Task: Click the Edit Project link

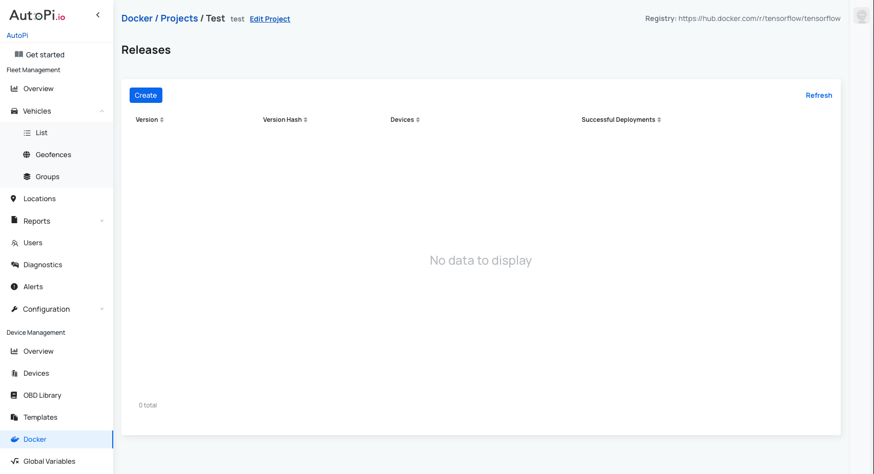Action: click(269, 19)
